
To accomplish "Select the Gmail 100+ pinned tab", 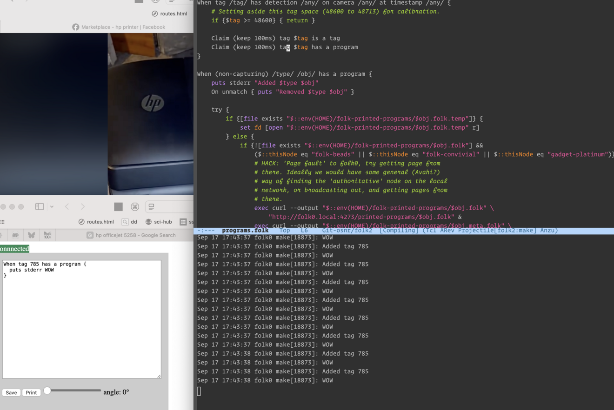I will (47, 235).
